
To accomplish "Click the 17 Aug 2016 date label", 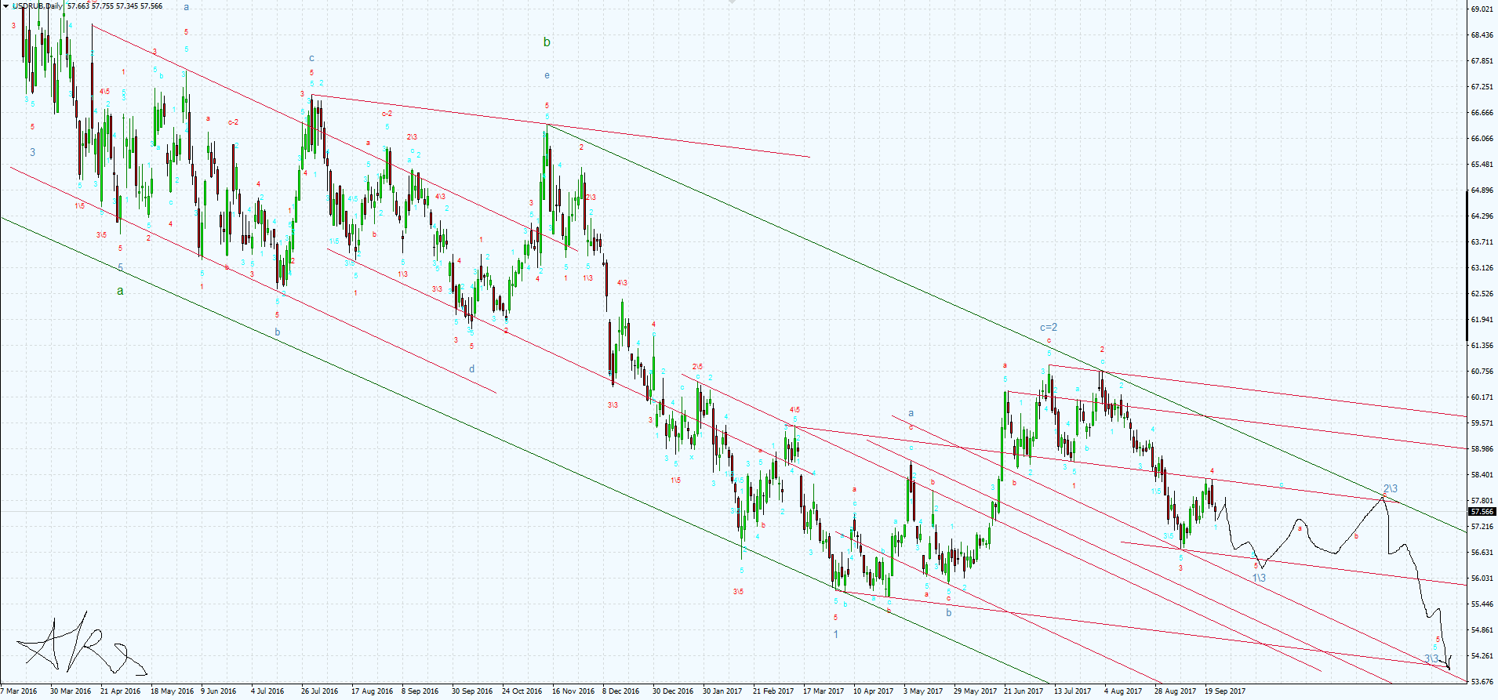I will [x=373, y=691].
